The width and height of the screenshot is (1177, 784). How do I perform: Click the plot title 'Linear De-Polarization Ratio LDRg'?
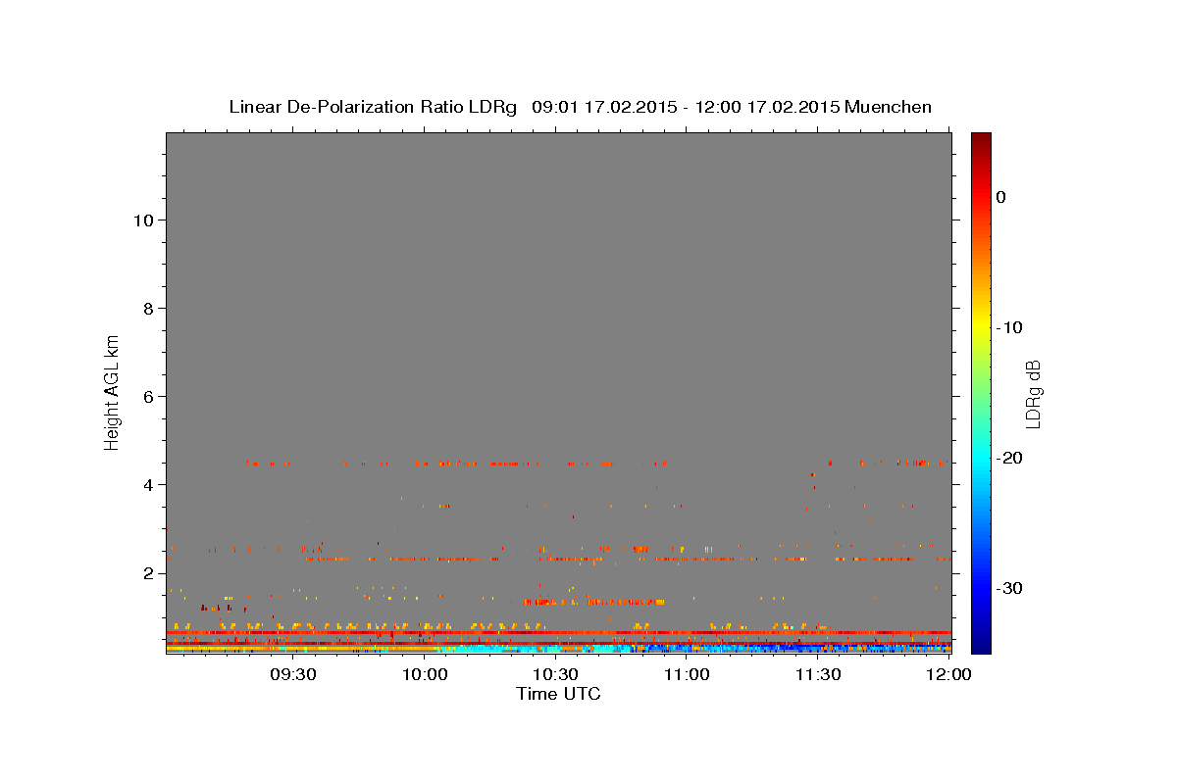click(x=372, y=107)
